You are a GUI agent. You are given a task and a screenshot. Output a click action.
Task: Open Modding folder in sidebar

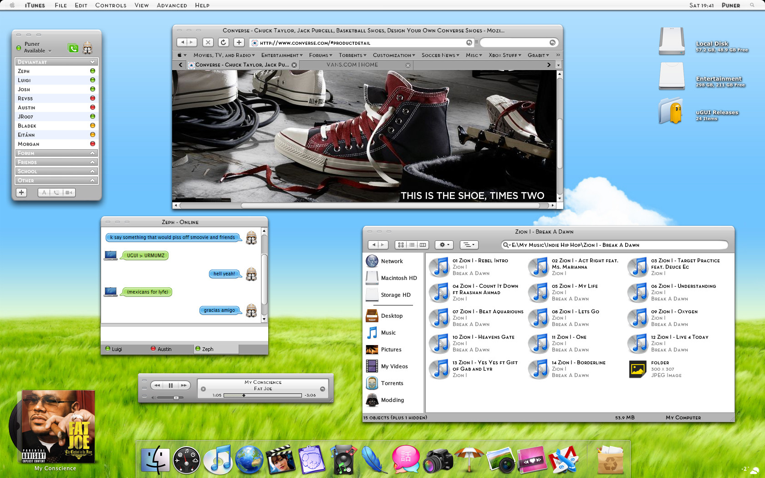(385, 400)
